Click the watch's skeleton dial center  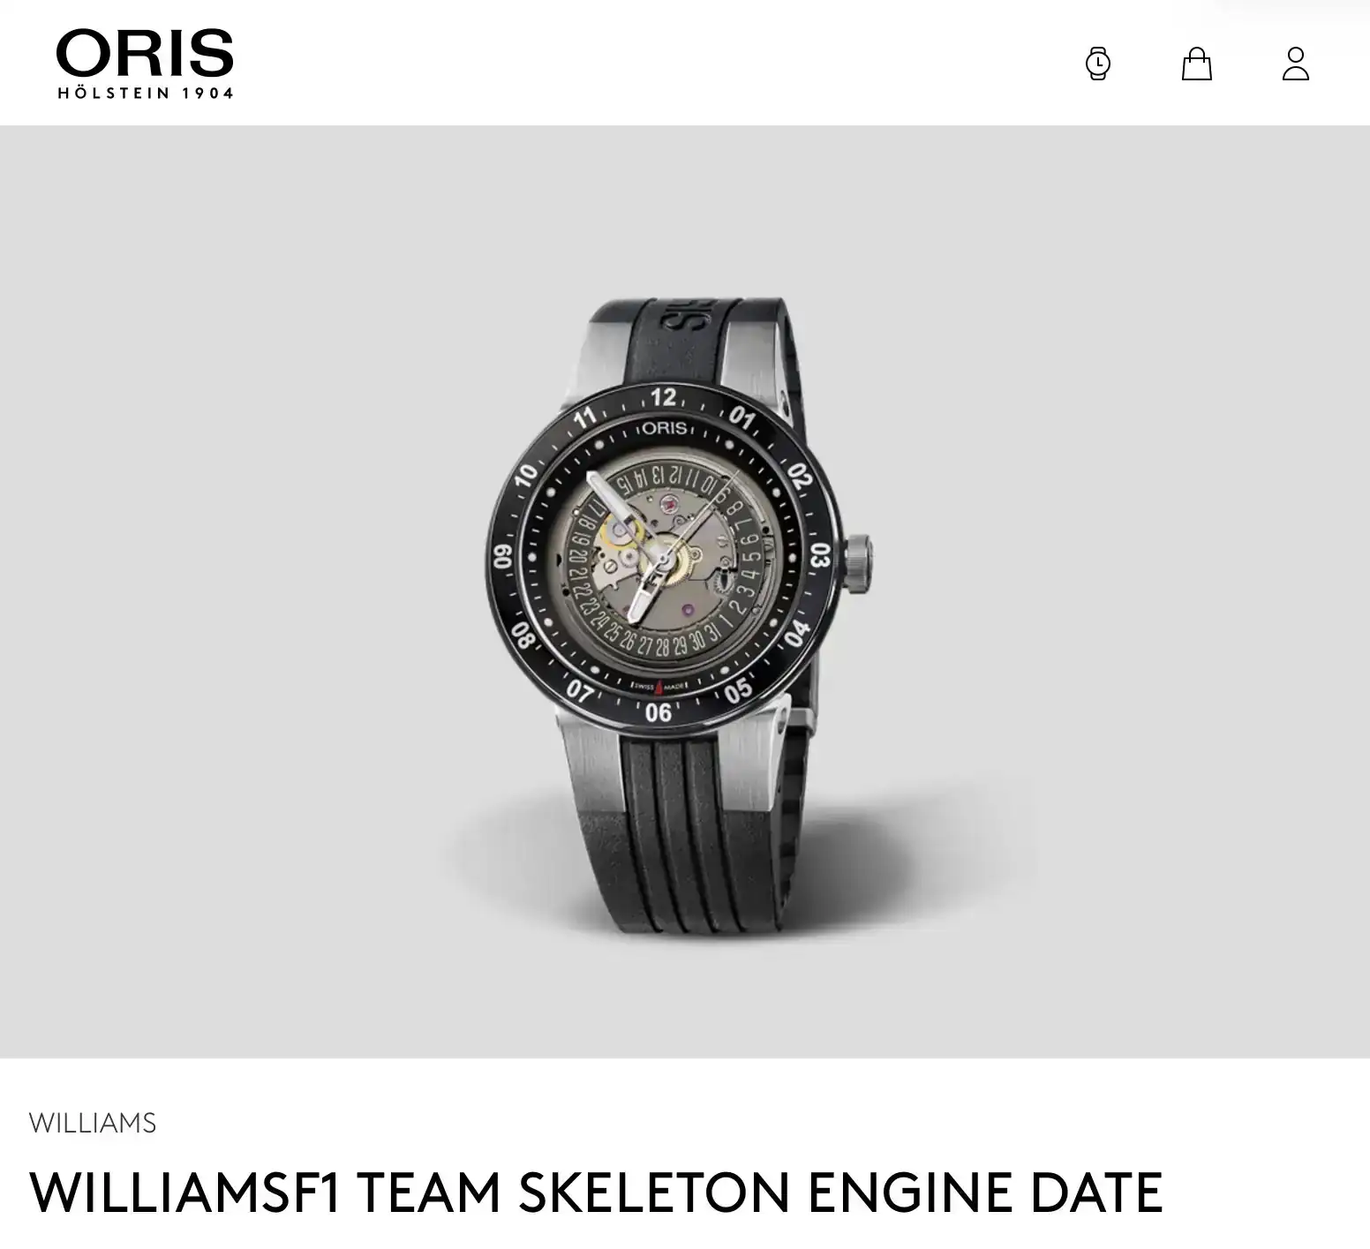tap(664, 558)
